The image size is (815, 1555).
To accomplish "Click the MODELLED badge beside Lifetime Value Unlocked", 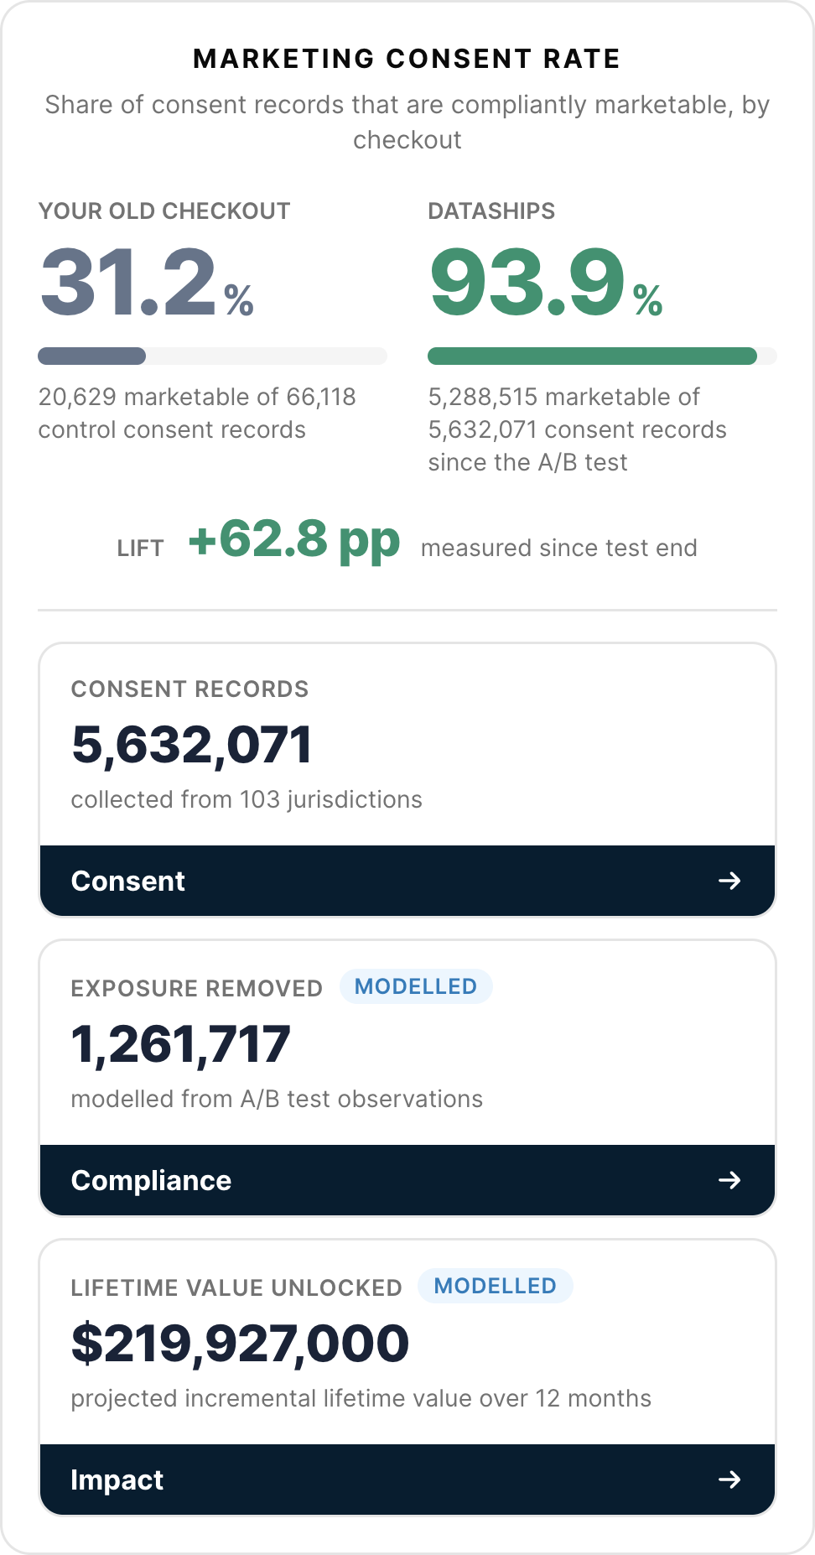I will coord(495,1286).
